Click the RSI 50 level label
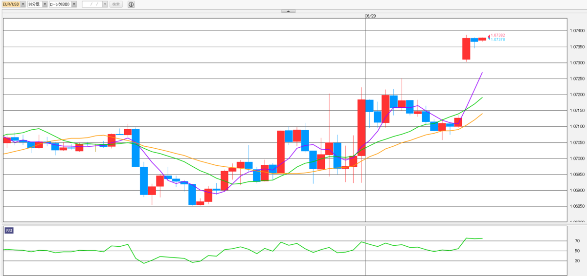 click(x=577, y=251)
